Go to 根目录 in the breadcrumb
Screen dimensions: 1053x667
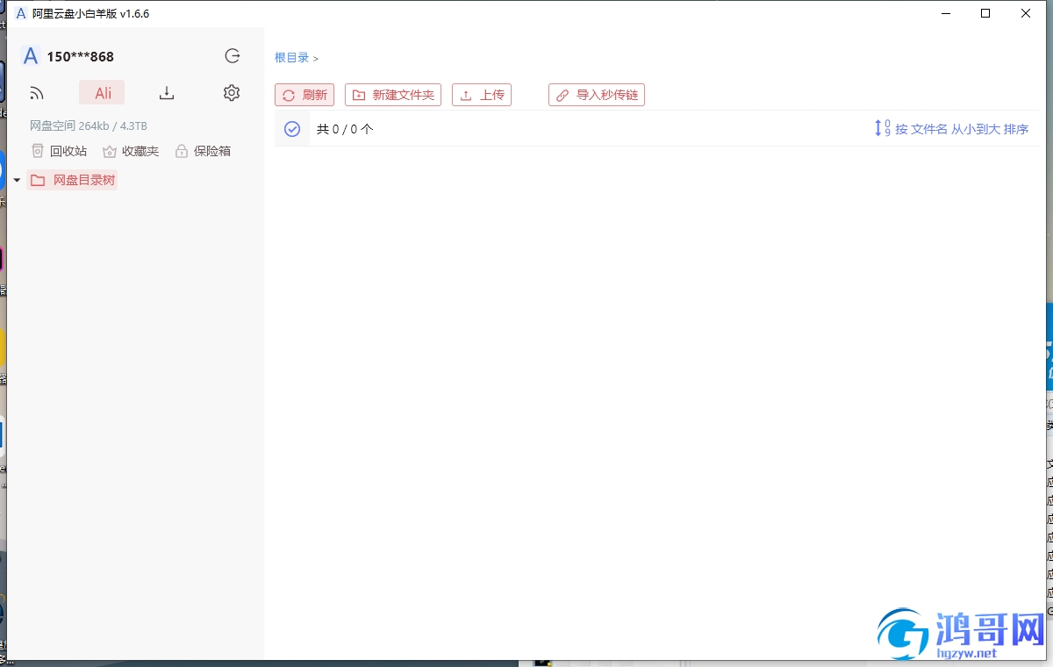coord(291,58)
